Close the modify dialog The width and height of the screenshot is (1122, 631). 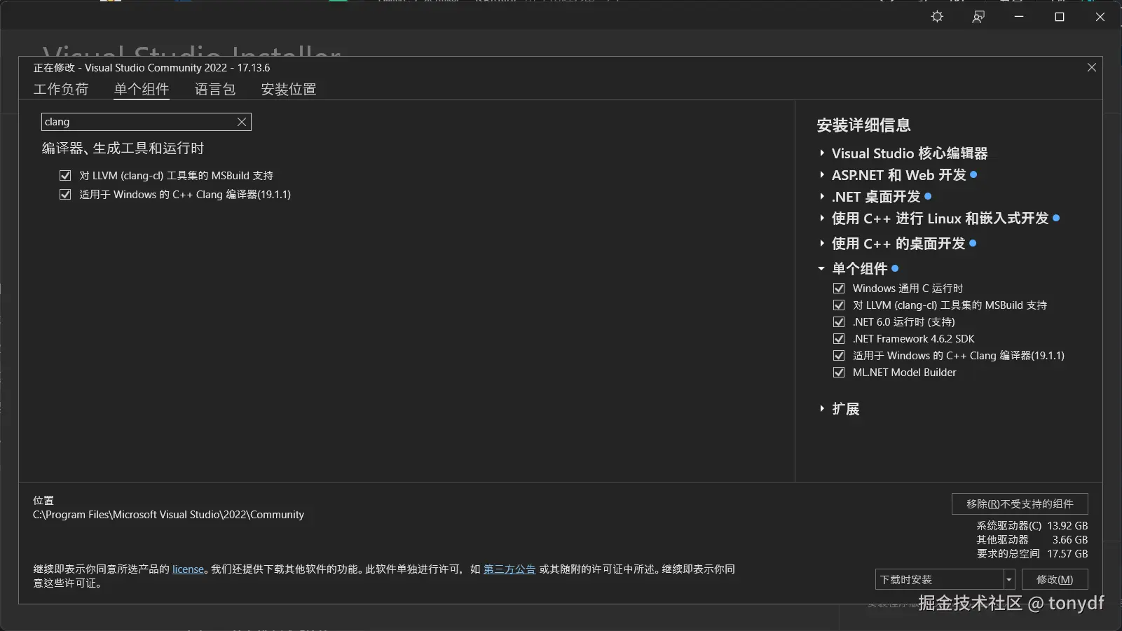(x=1091, y=67)
